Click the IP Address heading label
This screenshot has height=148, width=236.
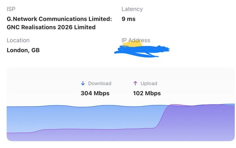point(136,40)
